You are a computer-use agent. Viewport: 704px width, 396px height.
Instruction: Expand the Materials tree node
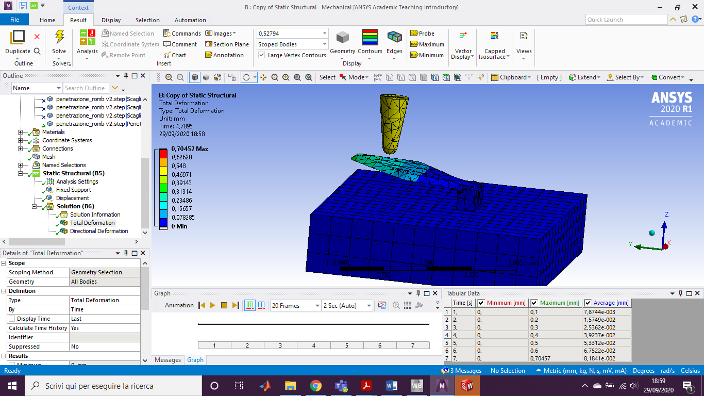pyautogui.click(x=21, y=132)
